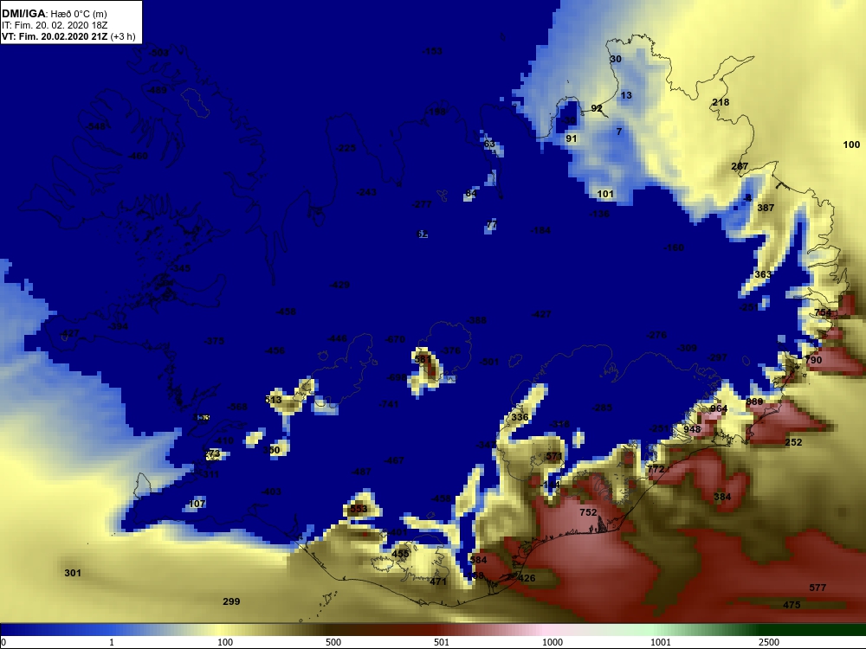Click the map value 513
Viewport: 866px width, 649px height.
274,400
